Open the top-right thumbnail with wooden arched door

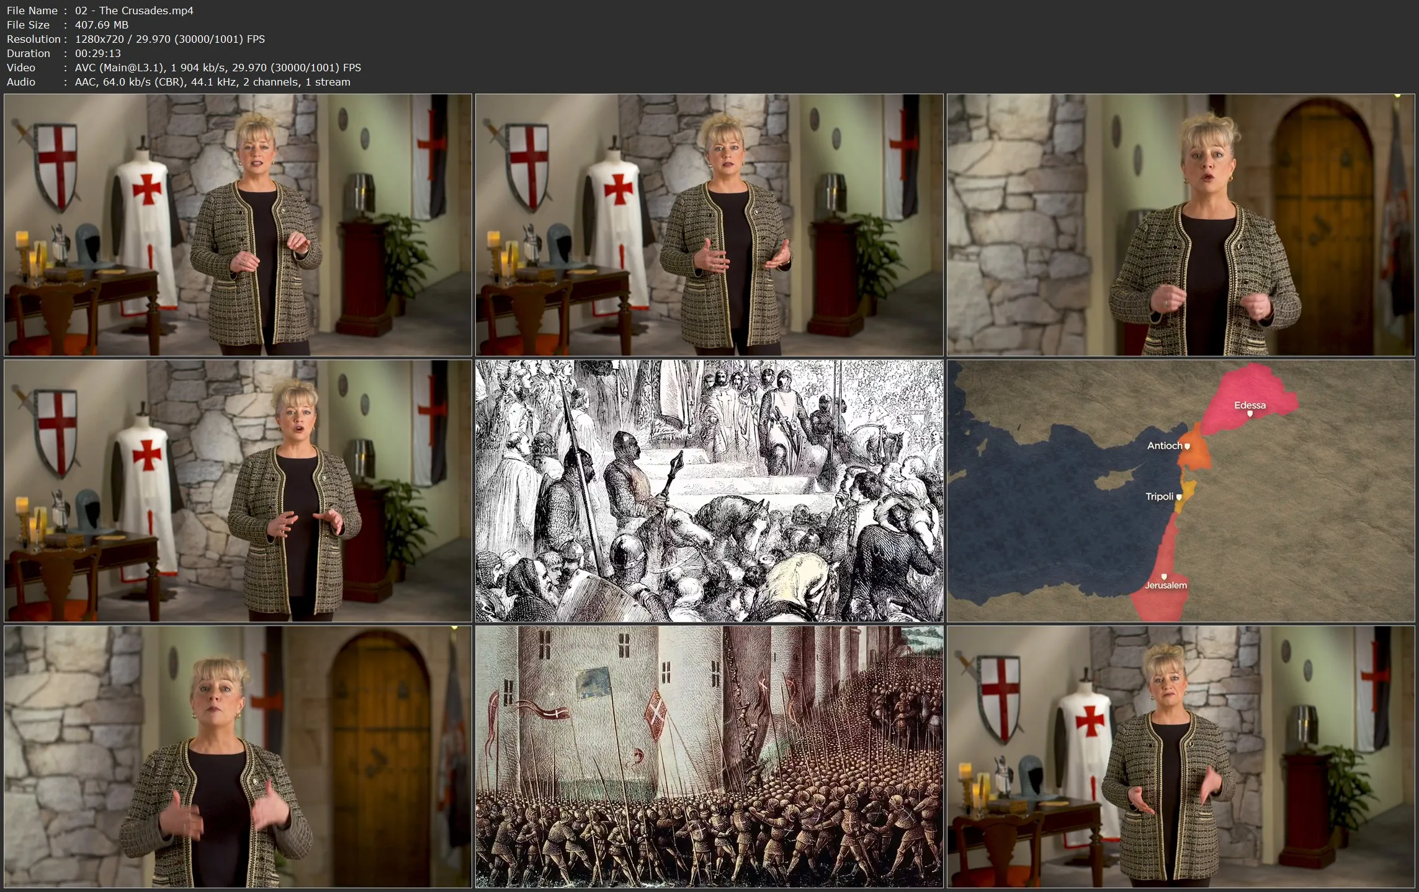(1181, 225)
